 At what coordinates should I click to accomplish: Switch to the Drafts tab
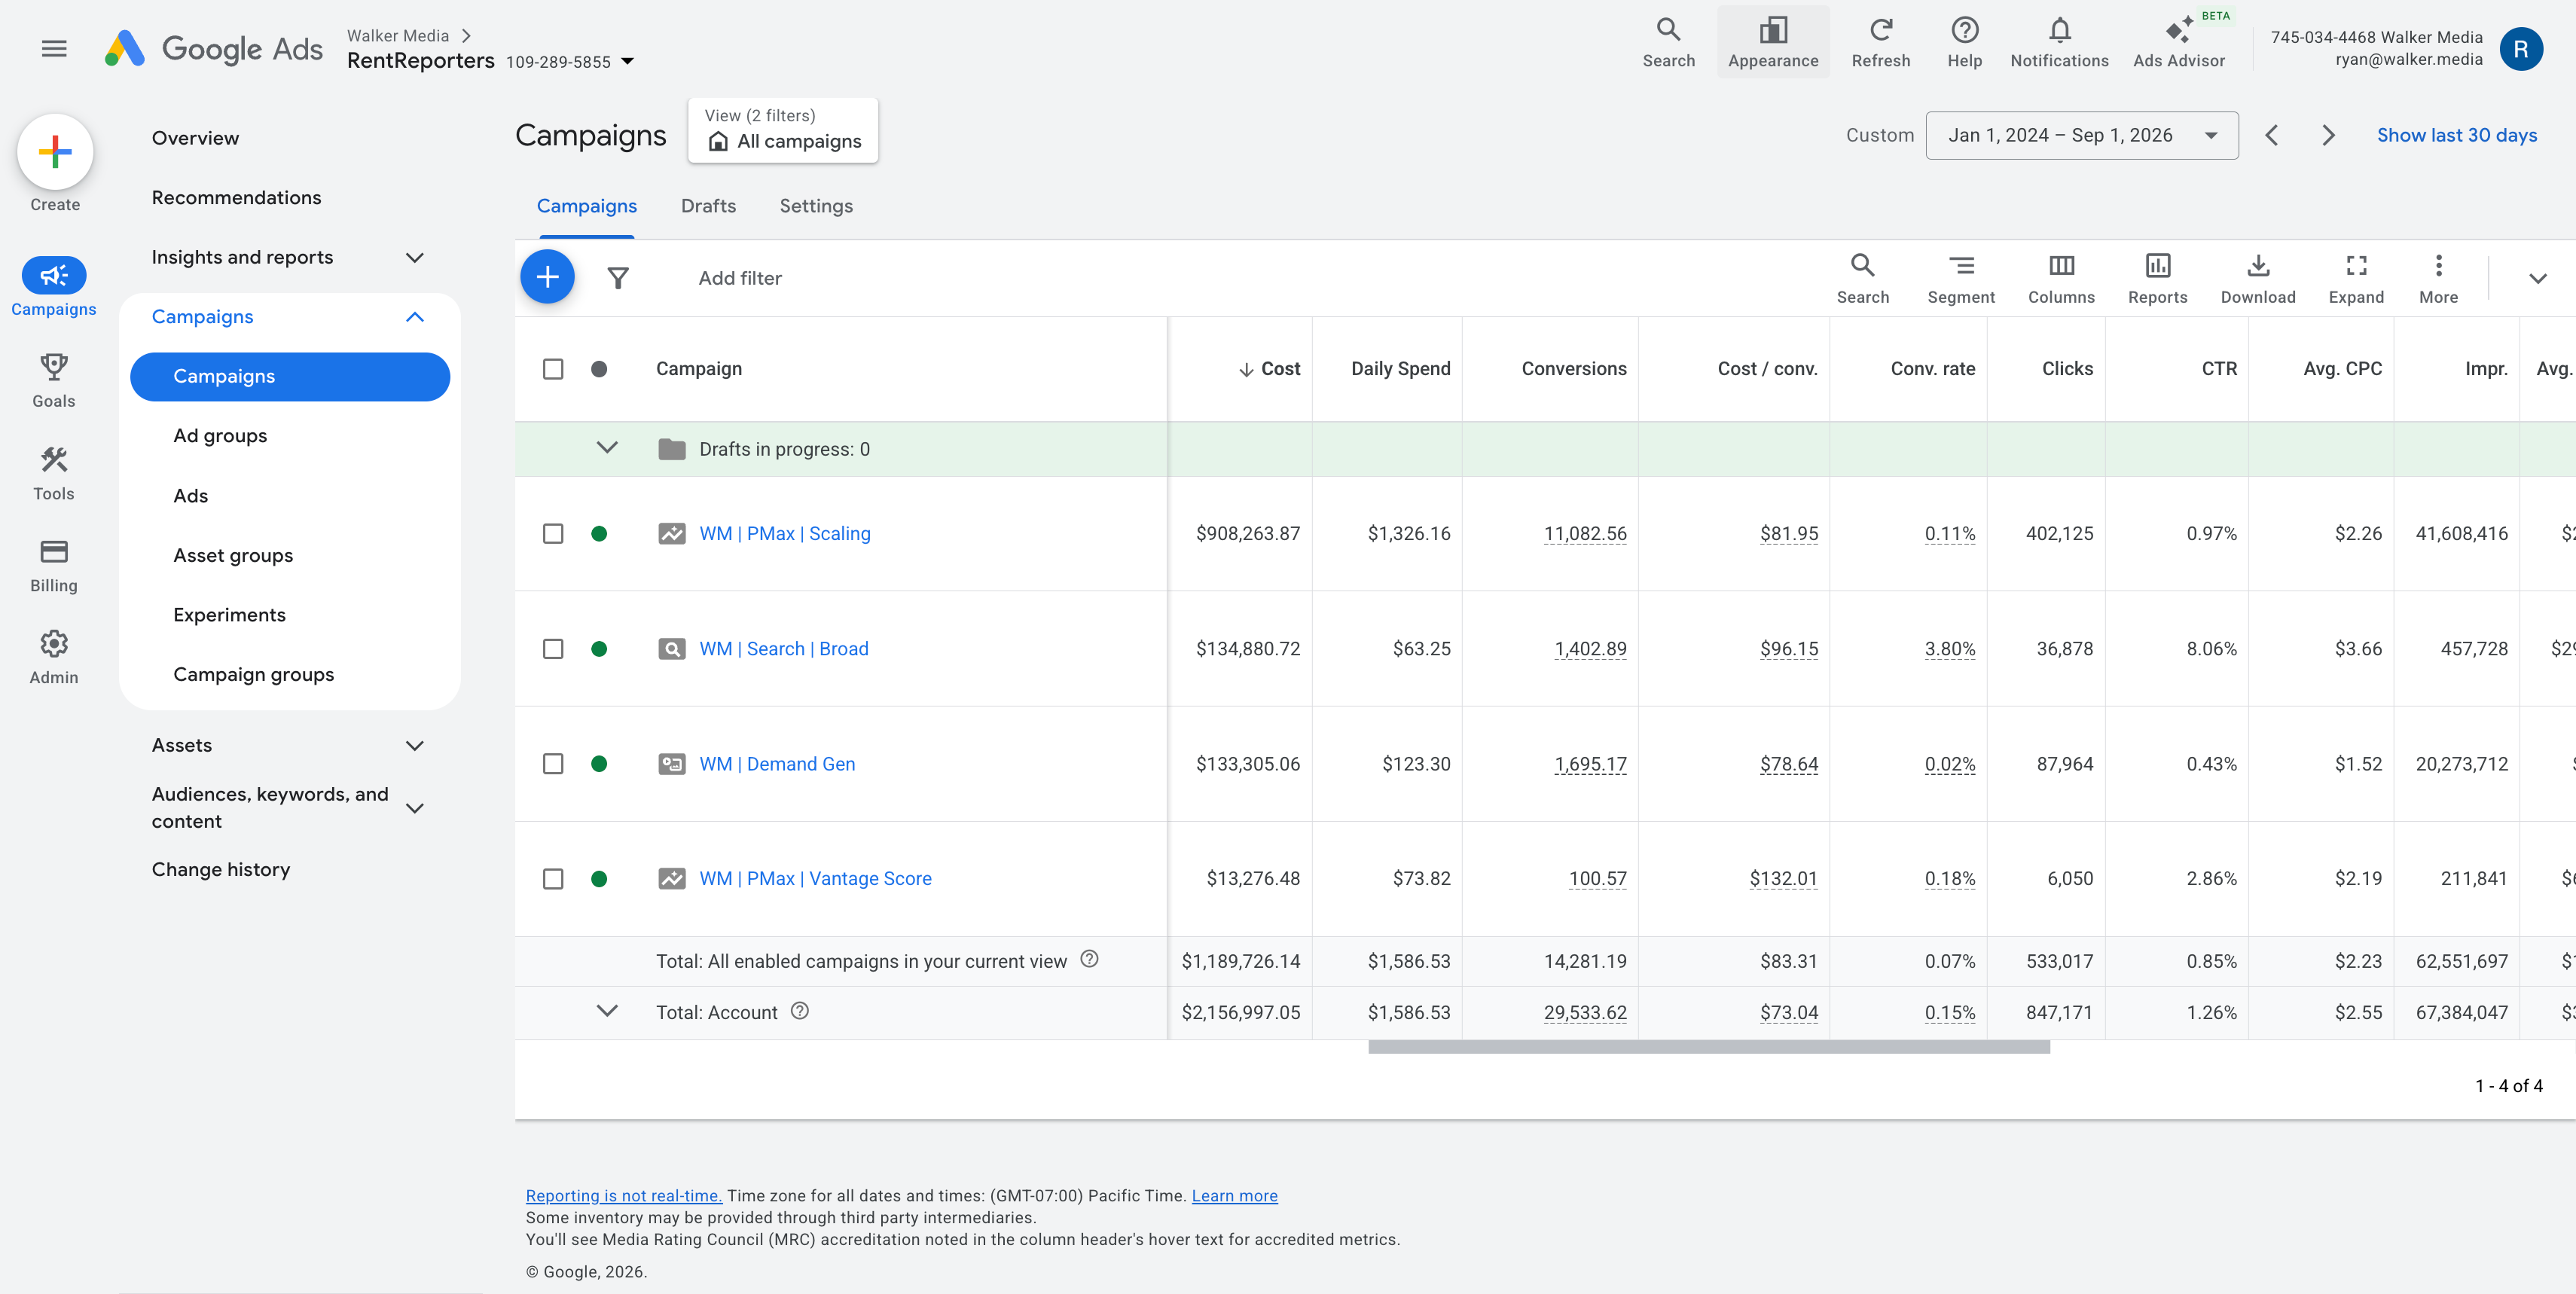point(708,206)
